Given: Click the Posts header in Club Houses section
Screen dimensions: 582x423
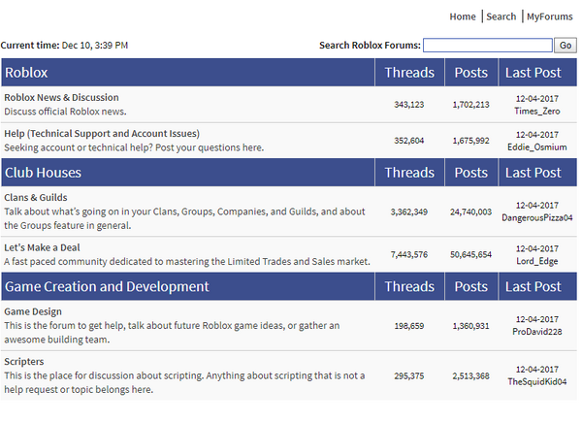Looking at the screenshot, I should (471, 173).
